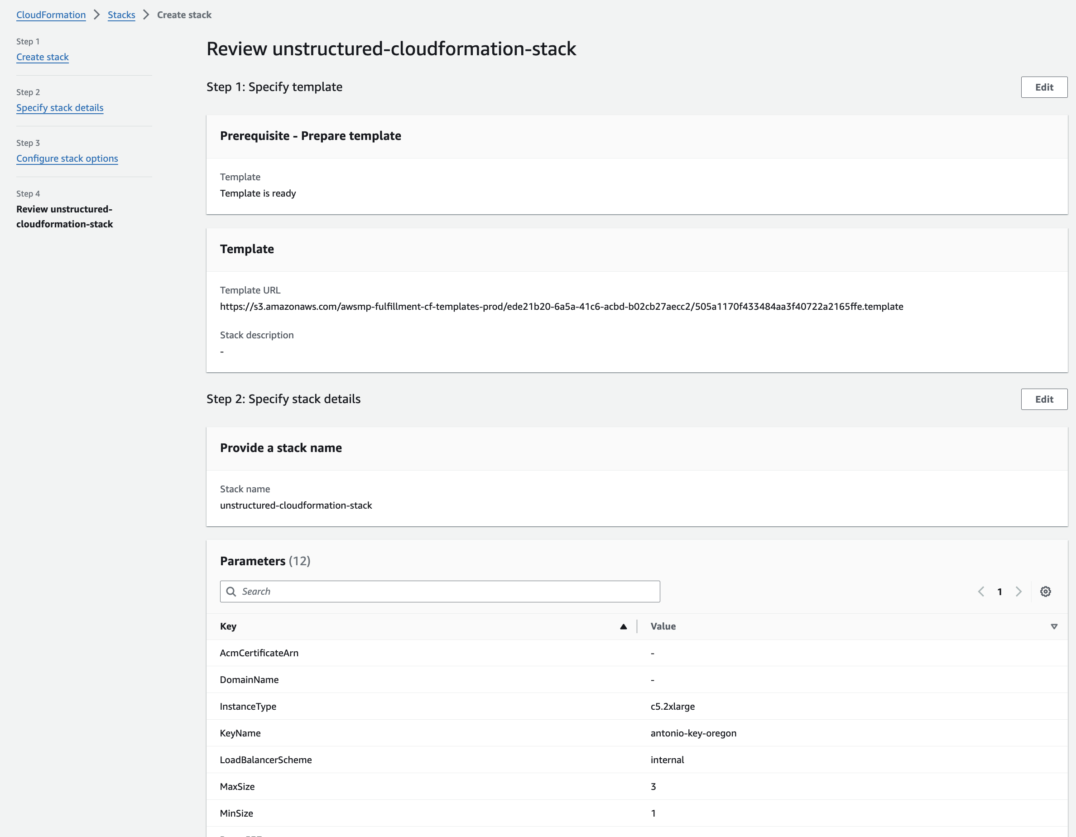This screenshot has width=1076, height=837.
Task: Sort parameters by Key ascending arrow
Action: (623, 626)
